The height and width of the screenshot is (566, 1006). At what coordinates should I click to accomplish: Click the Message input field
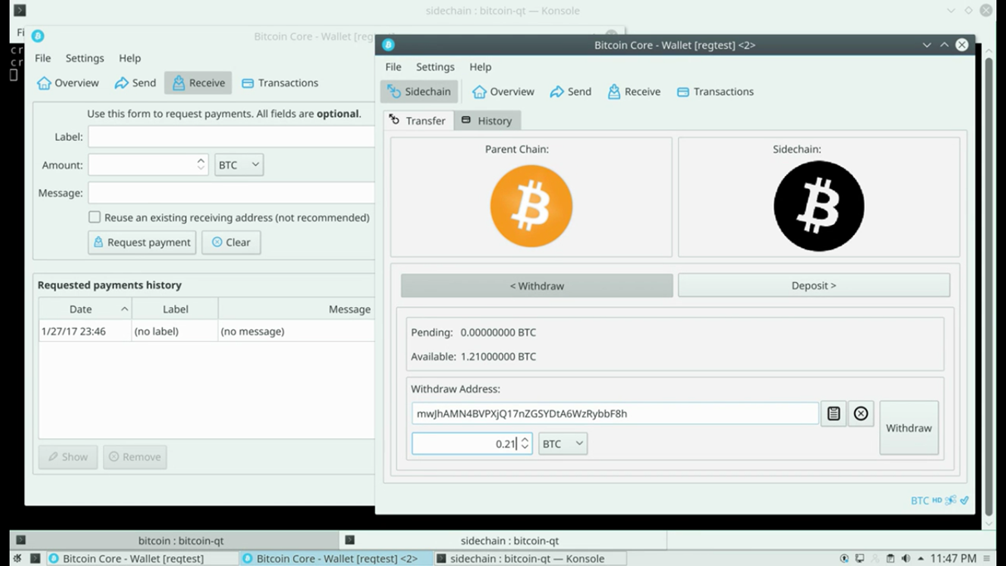tap(232, 193)
